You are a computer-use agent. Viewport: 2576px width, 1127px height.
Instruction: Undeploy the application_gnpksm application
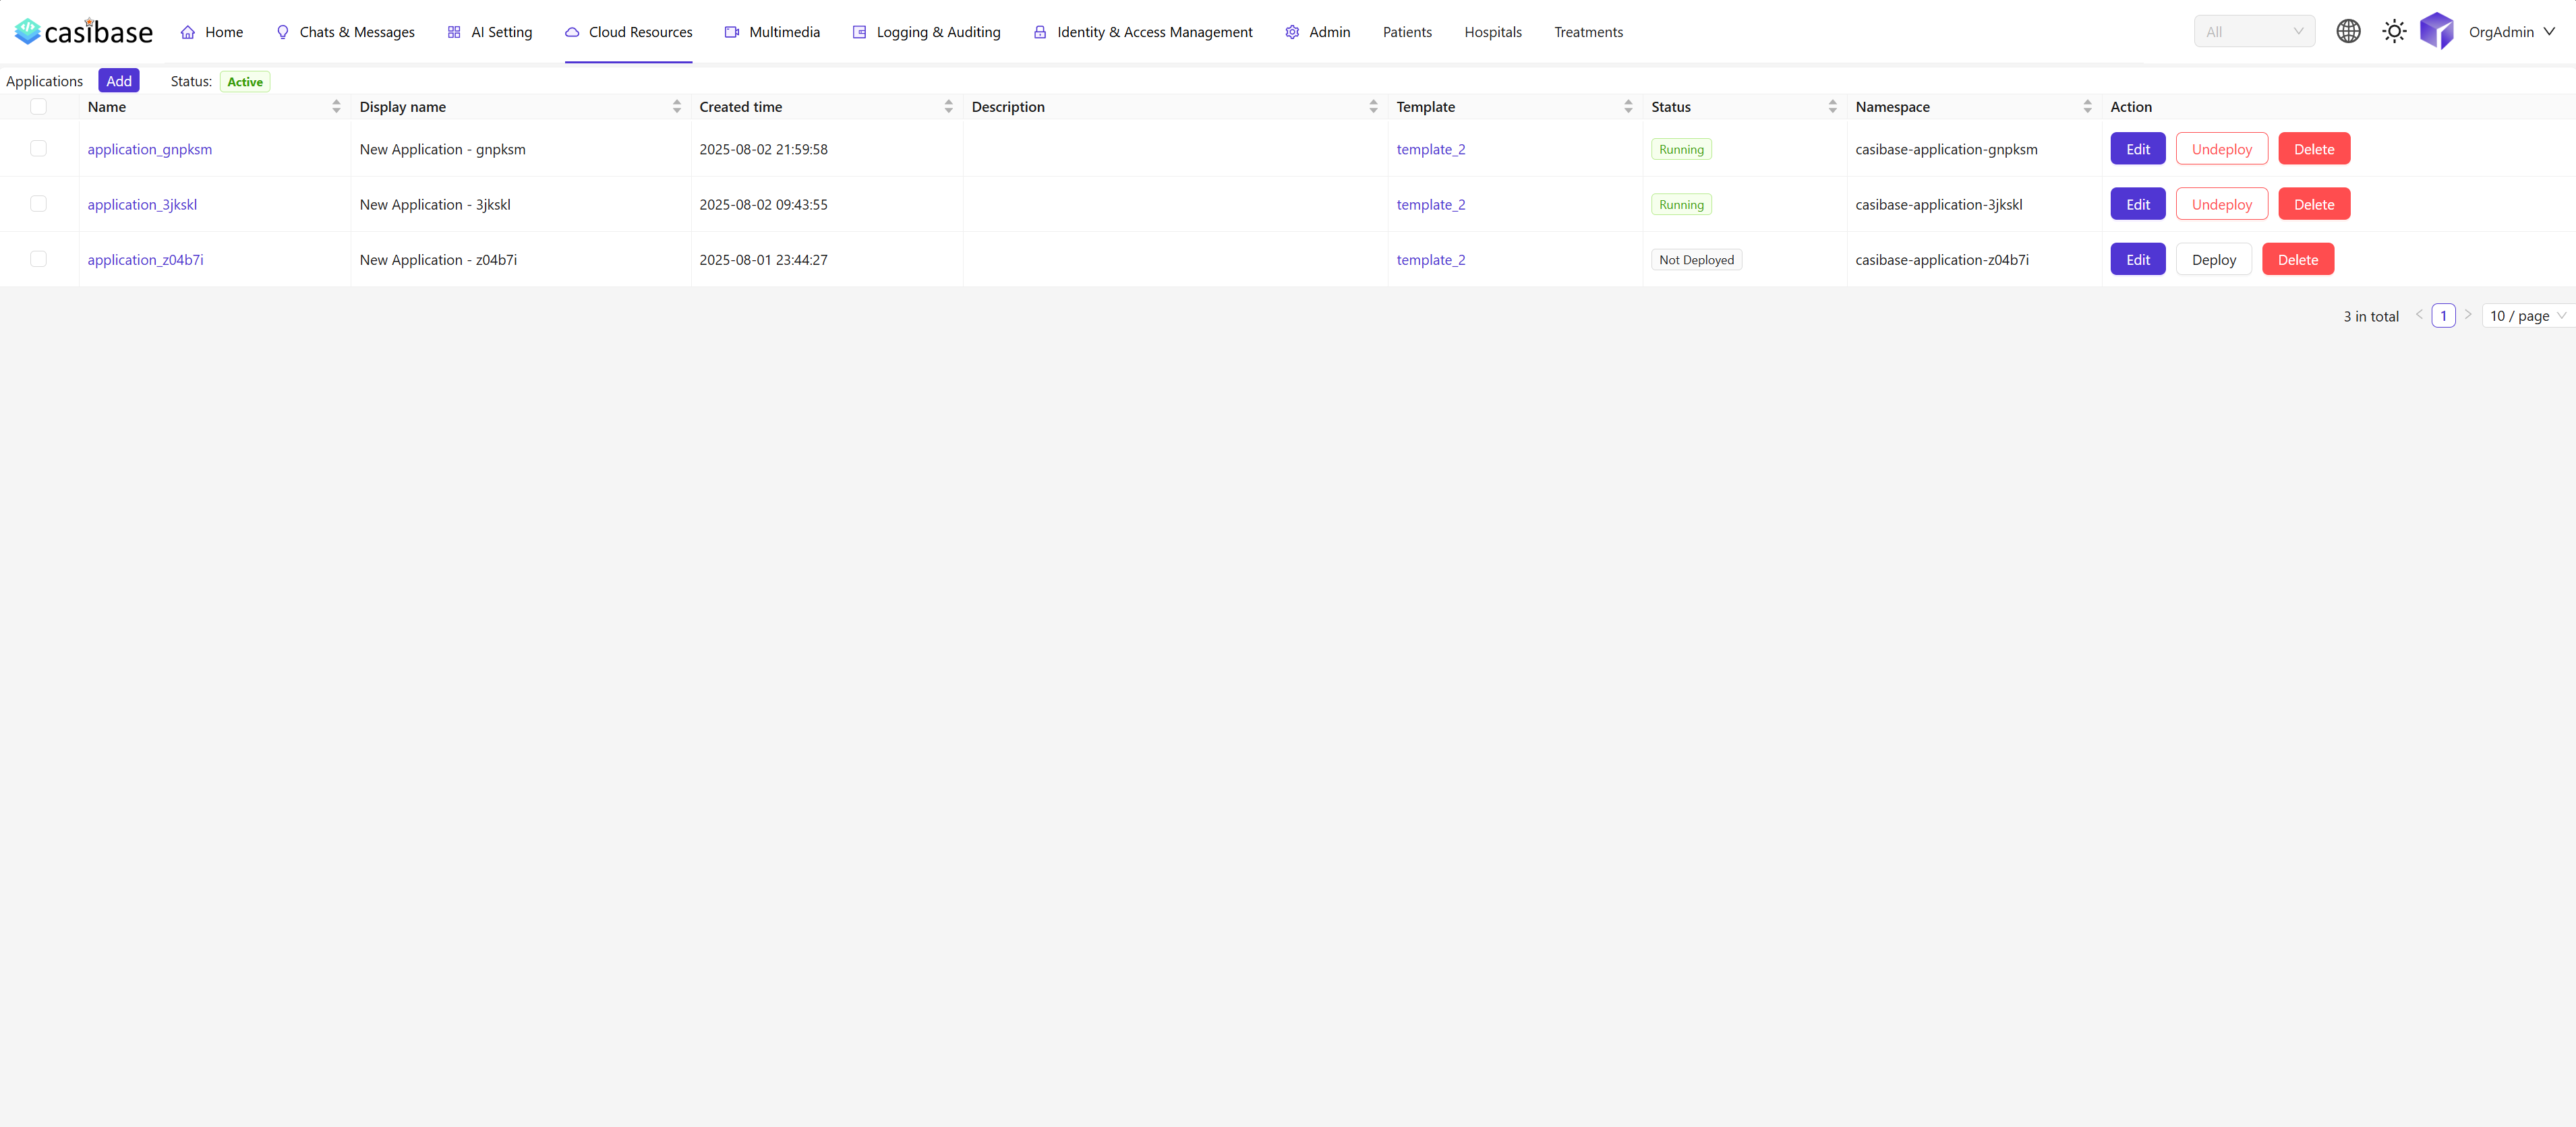(2221, 148)
